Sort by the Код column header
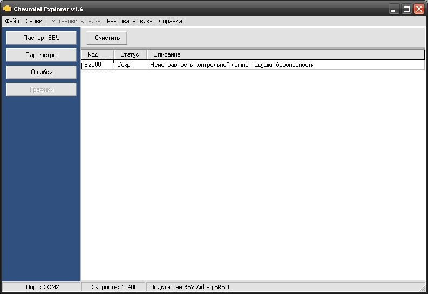The image size is (428, 294). point(98,54)
